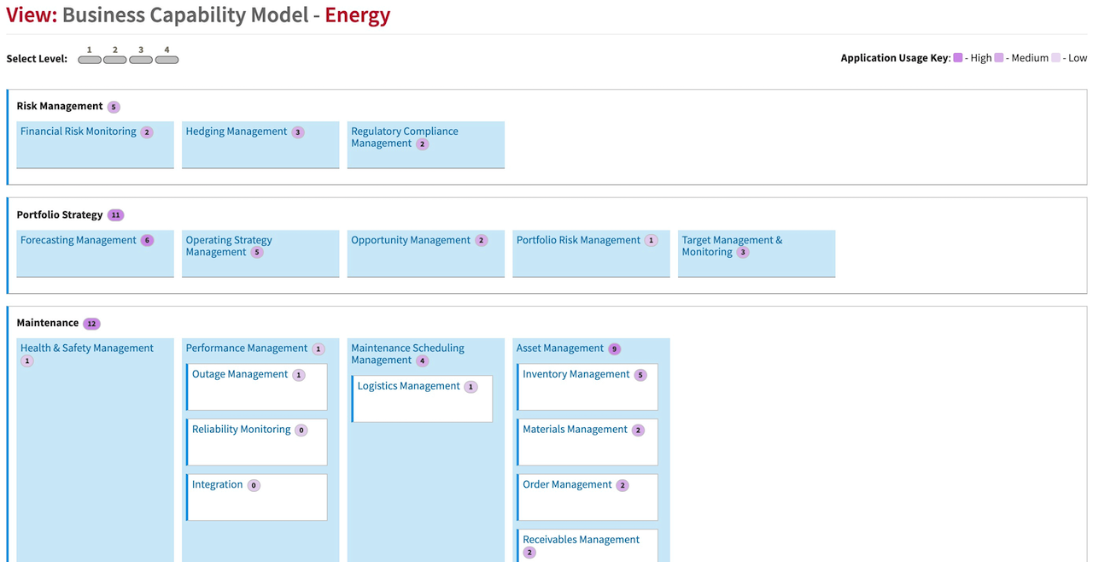The height and width of the screenshot is (562, 1093).
Task: Click Asset Management application count badge
Action: click(614, 348)
